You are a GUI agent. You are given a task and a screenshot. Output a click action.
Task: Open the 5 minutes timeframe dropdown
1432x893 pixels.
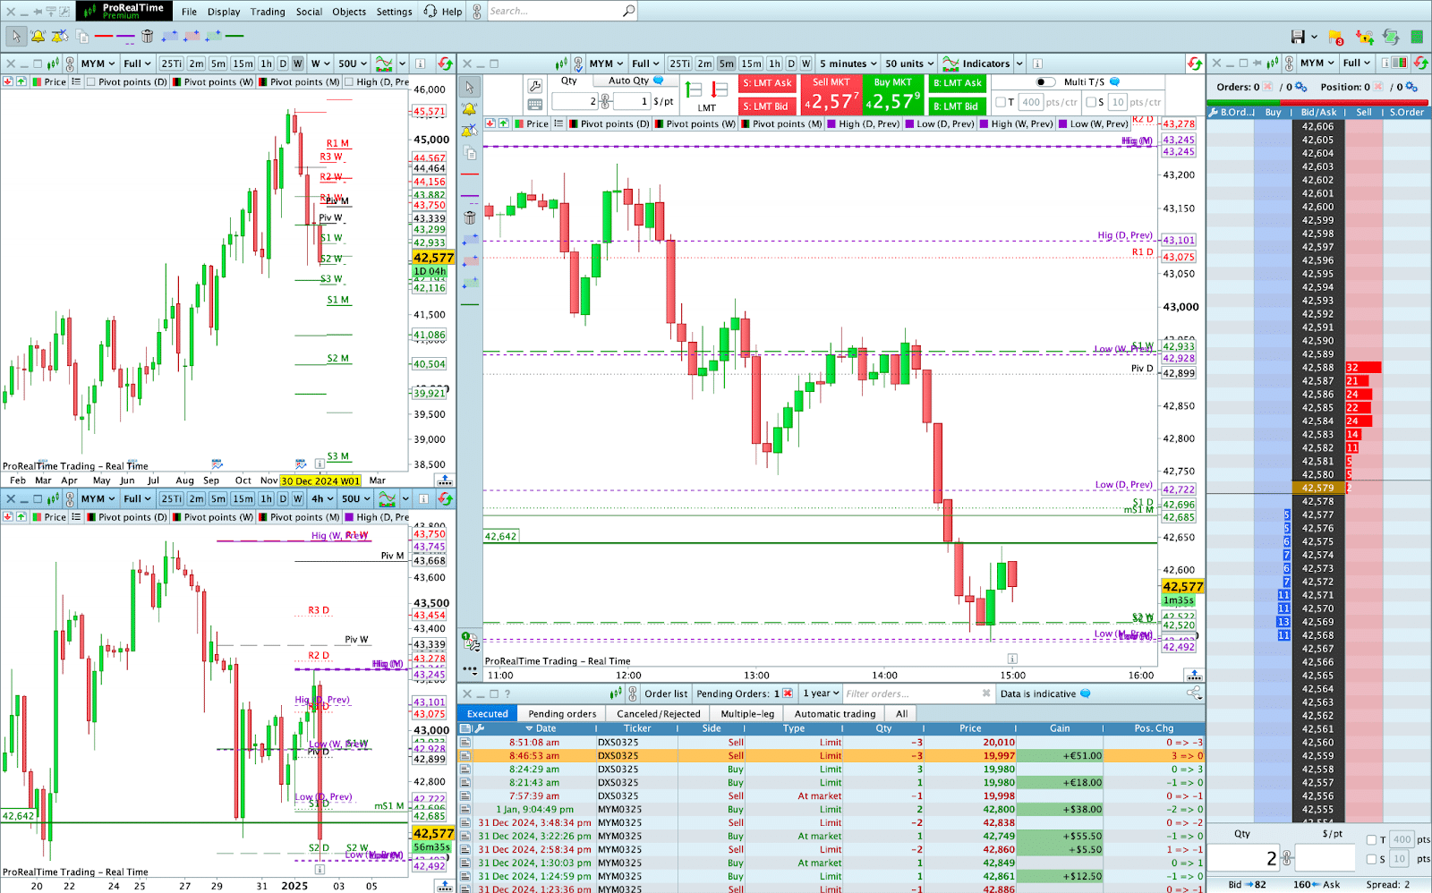pos(847,64)
